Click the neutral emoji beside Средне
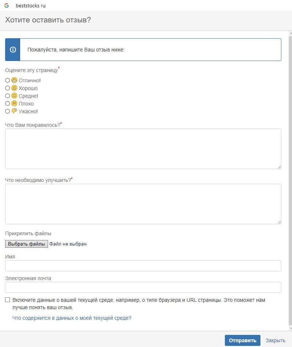 (14, 96)
